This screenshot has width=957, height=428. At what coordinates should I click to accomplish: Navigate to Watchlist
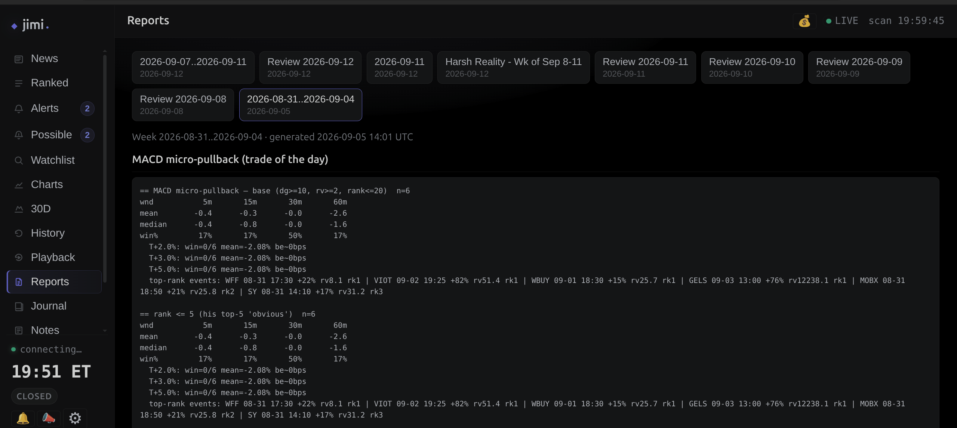point(54,160)
